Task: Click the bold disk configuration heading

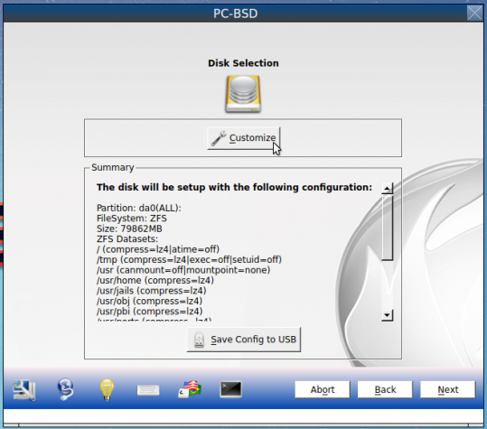Action: [x=234, y=187]
